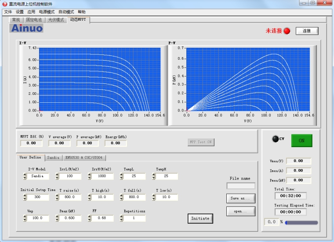
Task: Open the 自动模式 menu
Action: click(x=66, y=12)
